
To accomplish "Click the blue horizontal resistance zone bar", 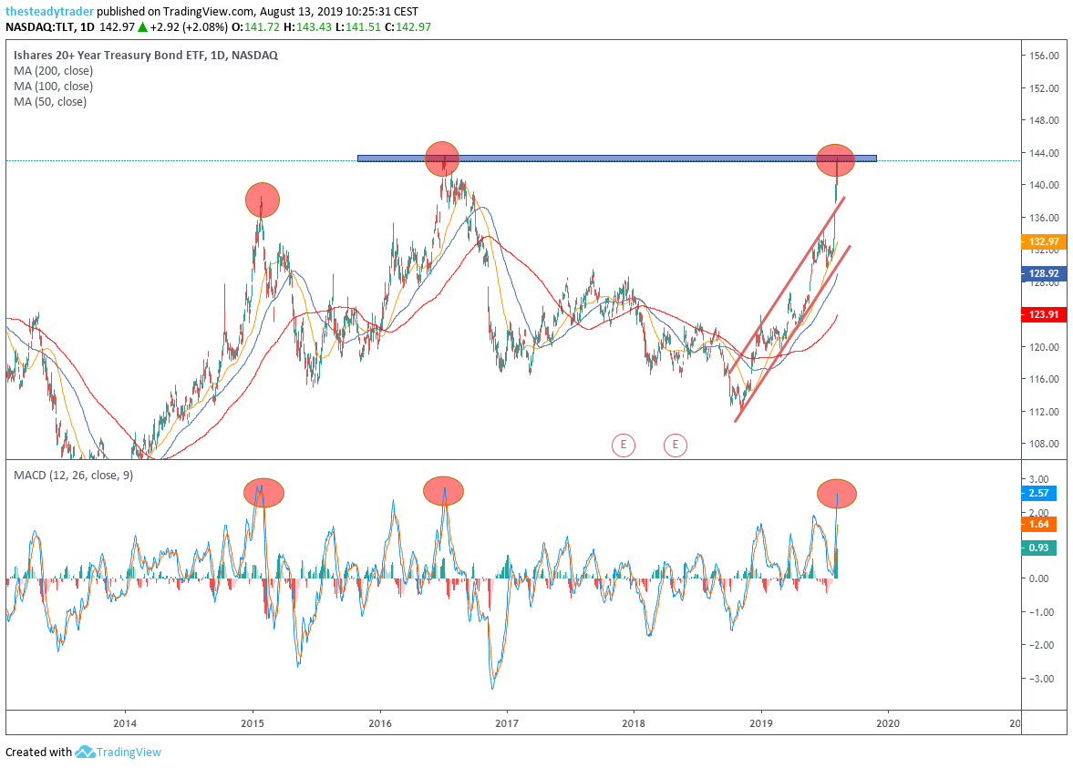I will point(616,159).
